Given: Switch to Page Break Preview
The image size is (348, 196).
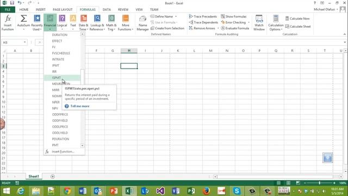Looking at the screenshot, I should click(x=298, y=183).
